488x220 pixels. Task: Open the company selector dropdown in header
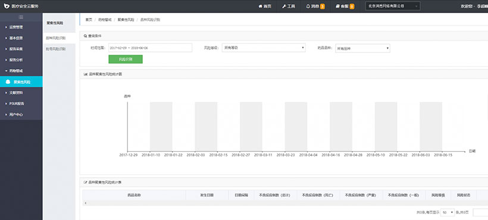tap(392, 6)
